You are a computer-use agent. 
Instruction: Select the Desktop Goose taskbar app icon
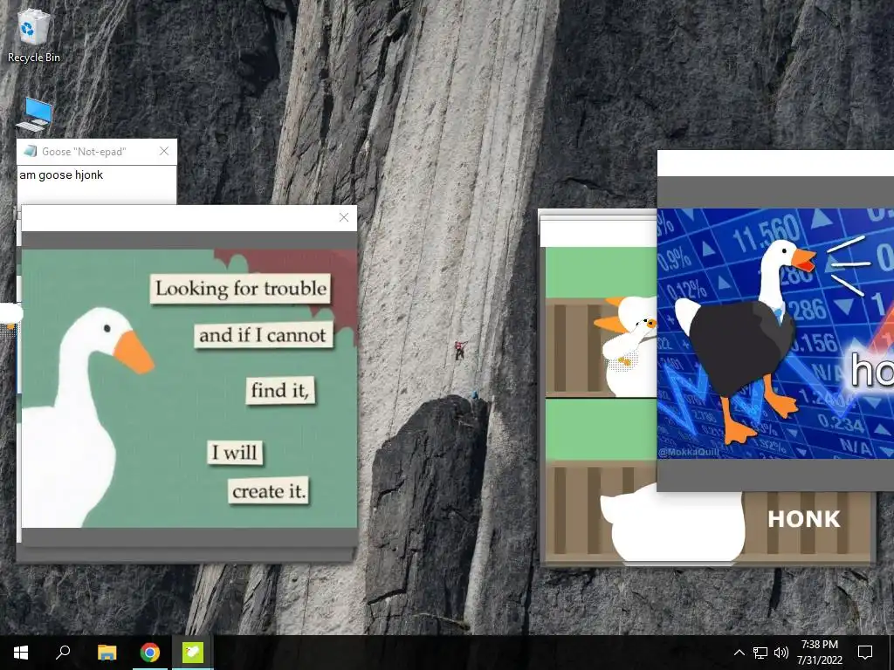click(x=193, y=653)
